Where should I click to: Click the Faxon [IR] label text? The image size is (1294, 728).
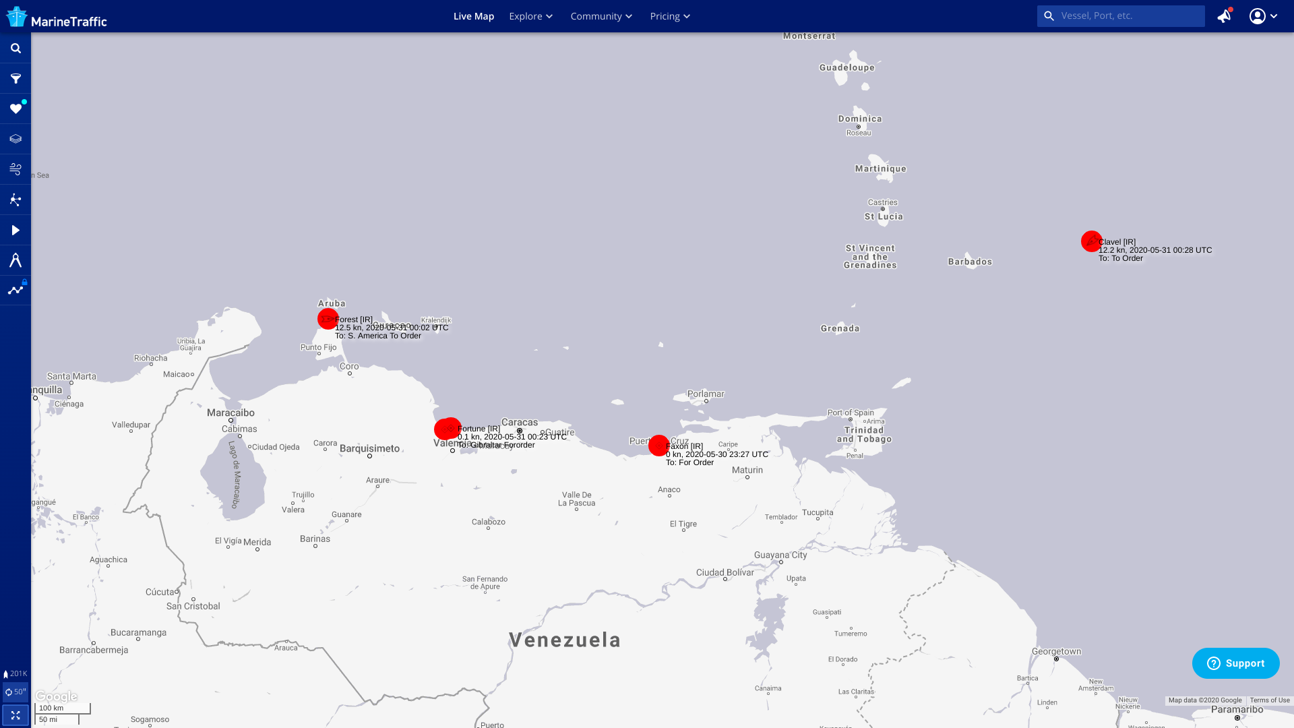point(684,446)
